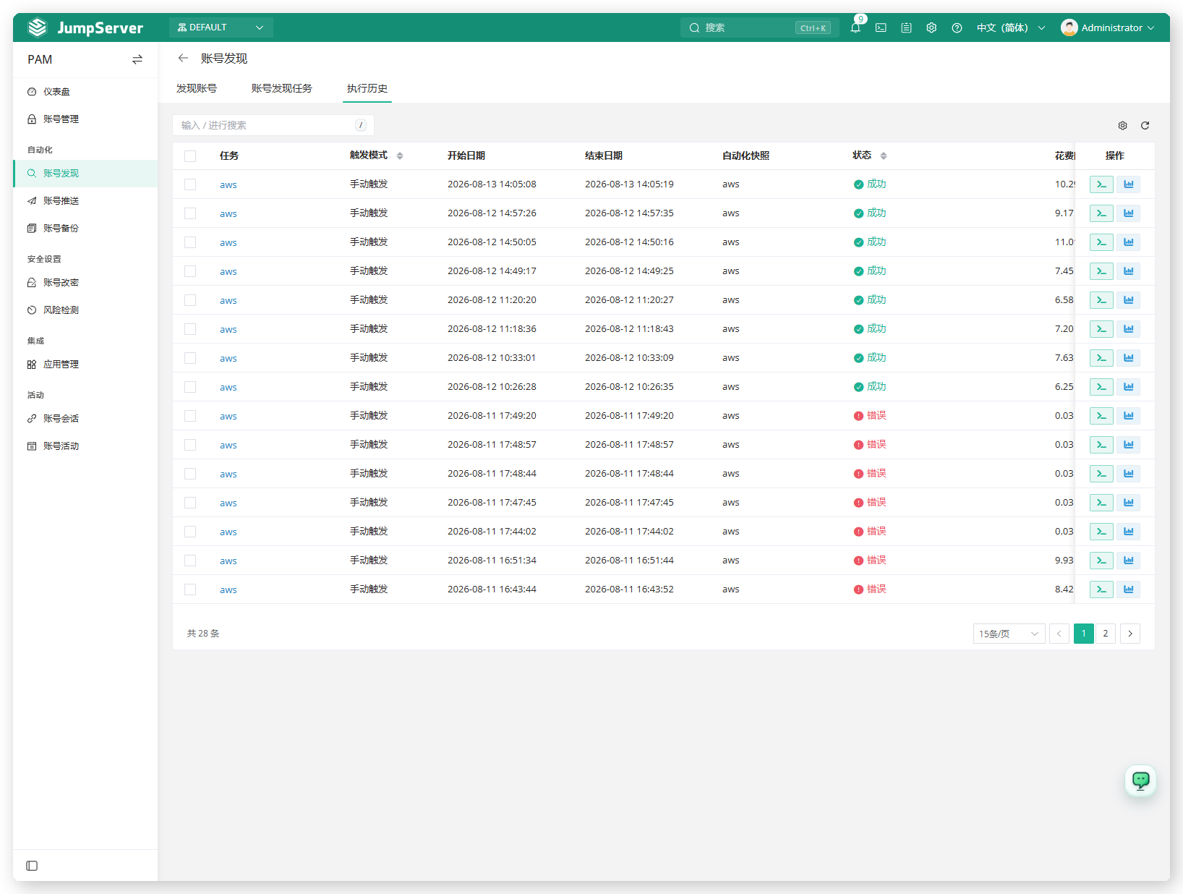The height and width of the screenshot is (894, 1183).
Task: Open table column settings gear icon
Action: click(x=1122, y=125)
